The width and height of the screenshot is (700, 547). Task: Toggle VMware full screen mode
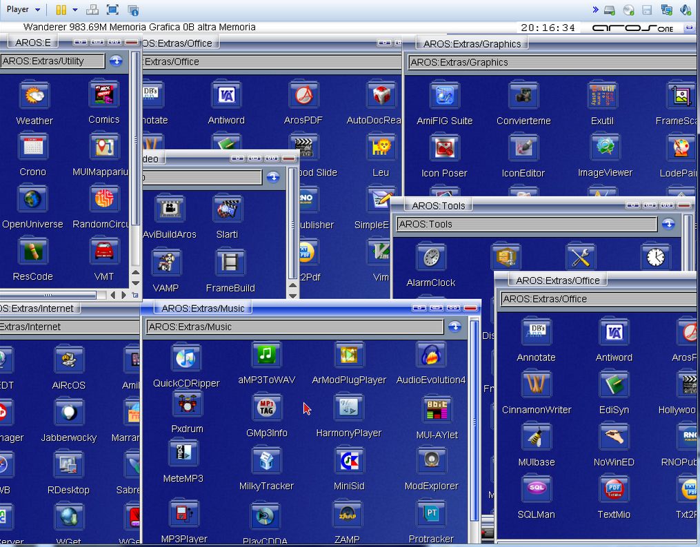(112, 10)
